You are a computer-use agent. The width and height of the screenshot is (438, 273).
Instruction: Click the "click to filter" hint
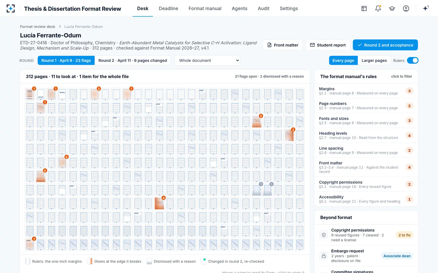[x=401, y=76]
